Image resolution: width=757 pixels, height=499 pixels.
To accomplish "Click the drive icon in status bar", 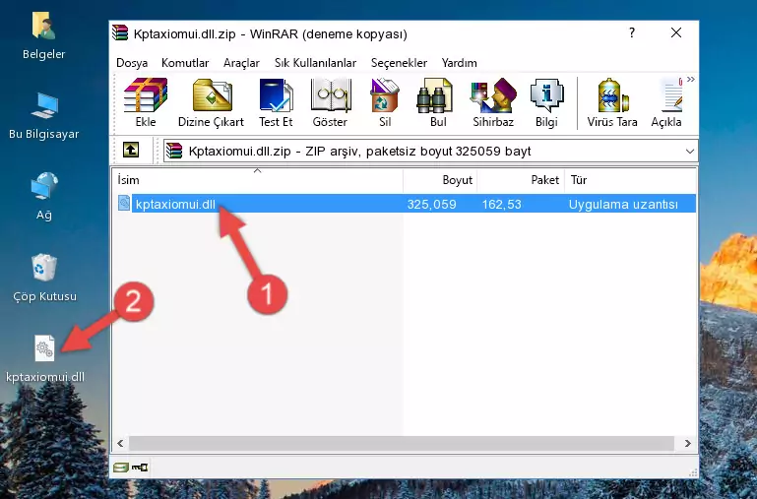I will [x=121, y=467].
